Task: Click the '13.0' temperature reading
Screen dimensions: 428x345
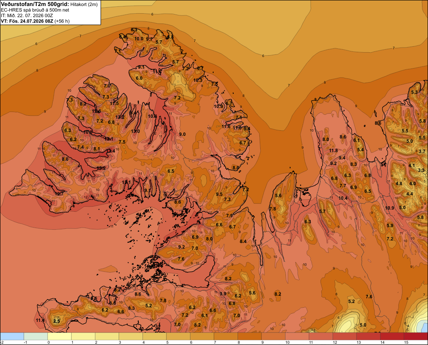Action: point(135,131)
